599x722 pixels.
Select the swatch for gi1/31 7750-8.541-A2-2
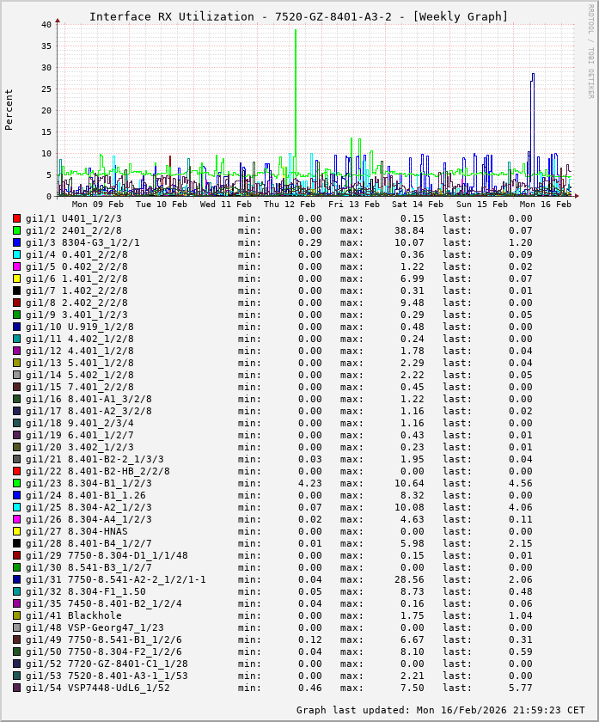tap(16, 579)
